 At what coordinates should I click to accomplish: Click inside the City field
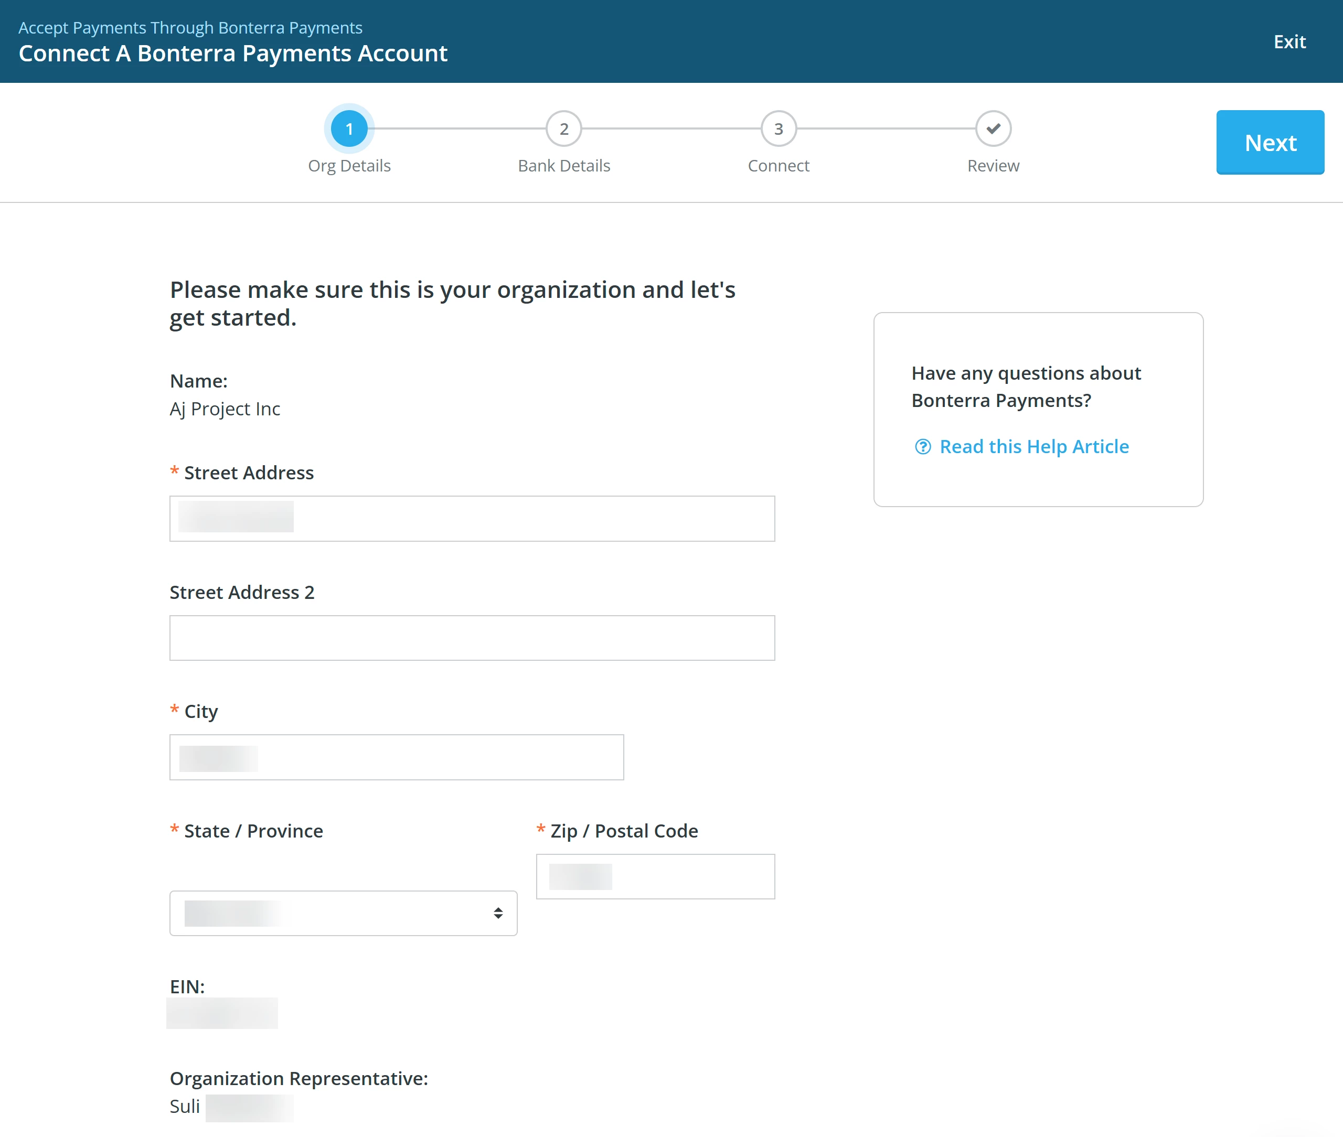tap(396, 757)
